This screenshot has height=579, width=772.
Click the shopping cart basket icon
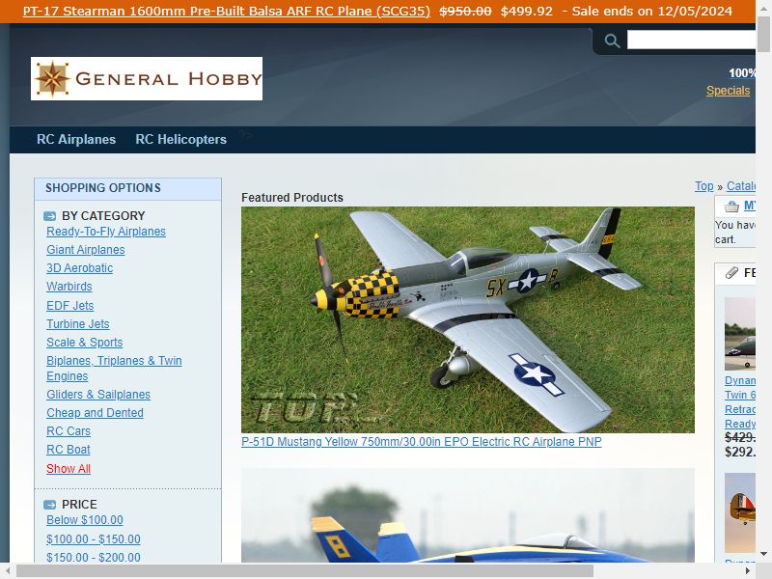click(x=731, y=207)
